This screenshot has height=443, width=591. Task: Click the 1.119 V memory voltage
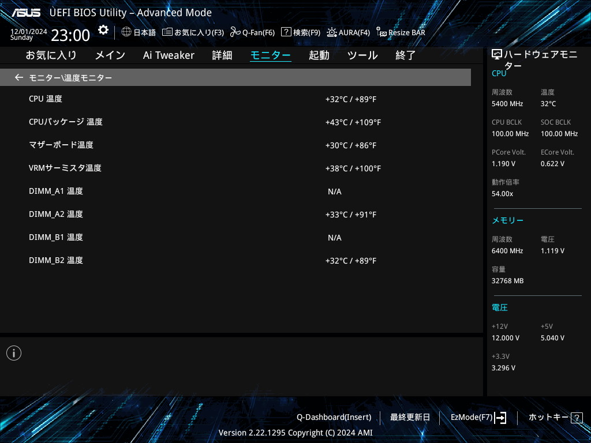(552, 251)
